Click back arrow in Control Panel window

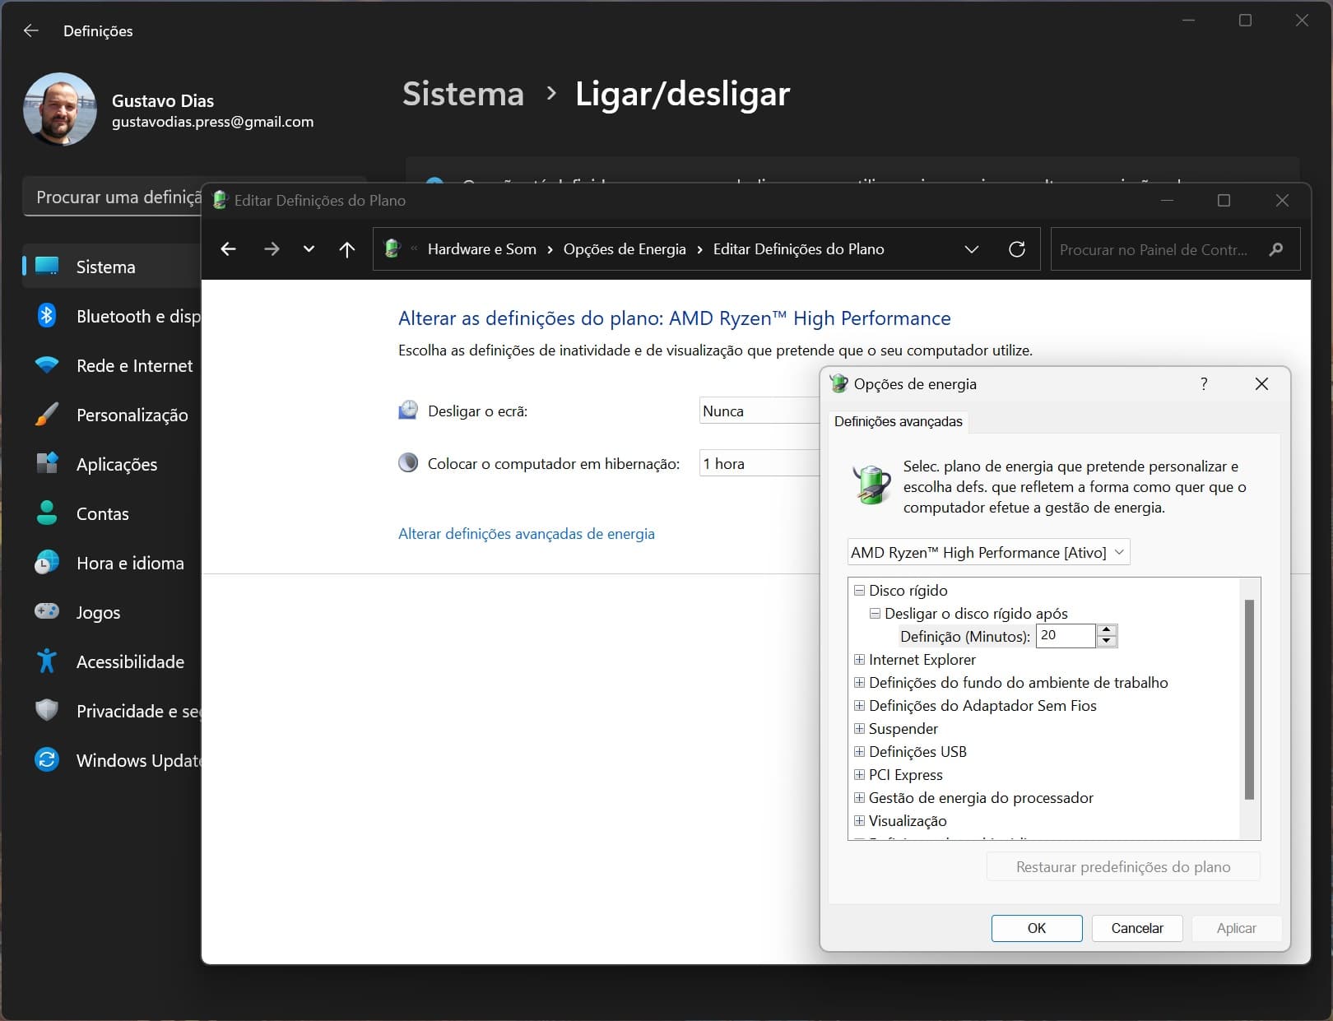[x=229, y=249]
